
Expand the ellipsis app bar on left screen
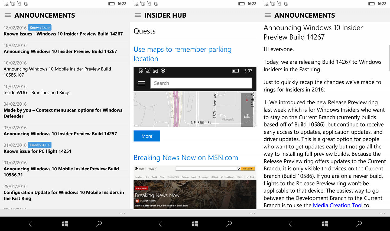[x=123, y=213]
